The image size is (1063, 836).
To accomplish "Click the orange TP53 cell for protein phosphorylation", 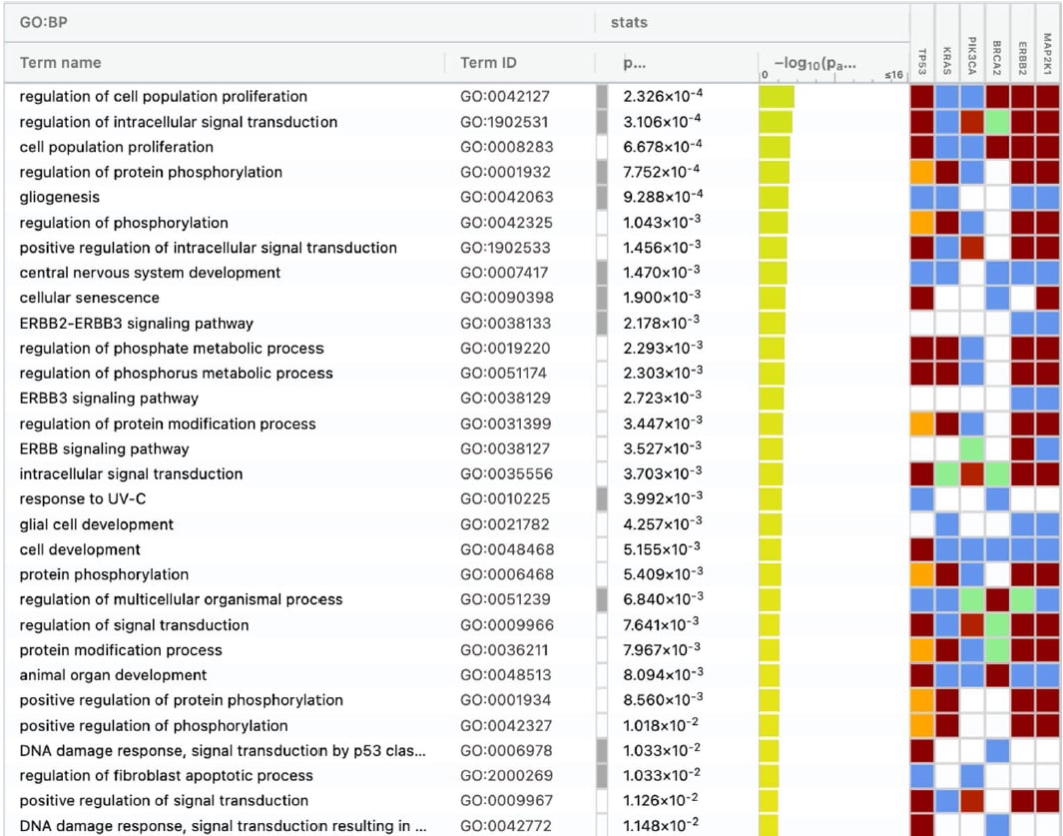I will pos(921,574).
